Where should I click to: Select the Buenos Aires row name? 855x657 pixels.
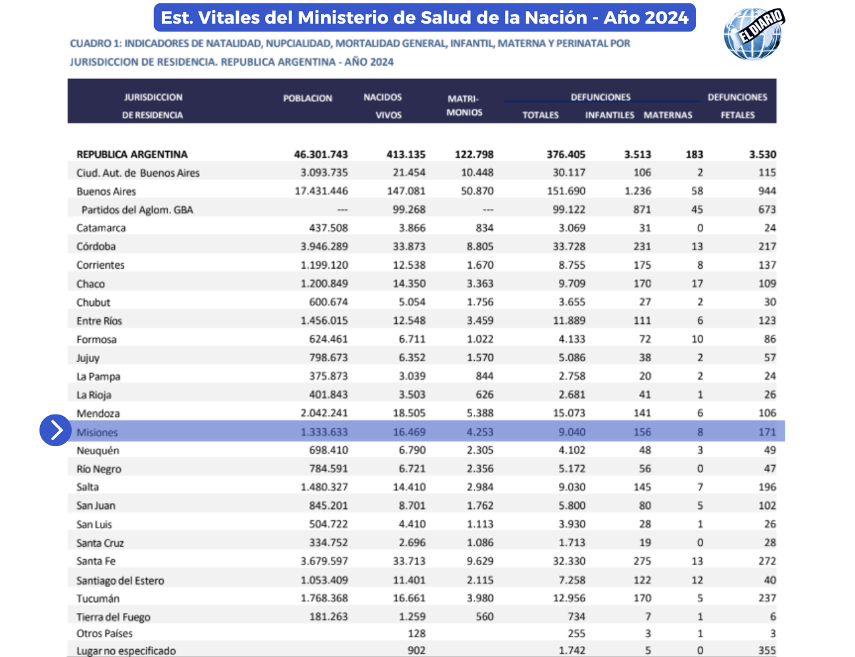[x=106, y=191]
